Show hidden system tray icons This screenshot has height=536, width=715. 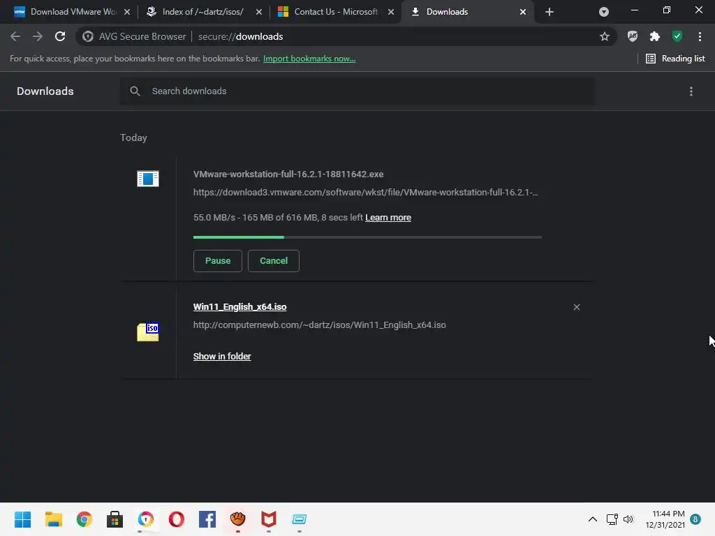[x=592, y=519]
